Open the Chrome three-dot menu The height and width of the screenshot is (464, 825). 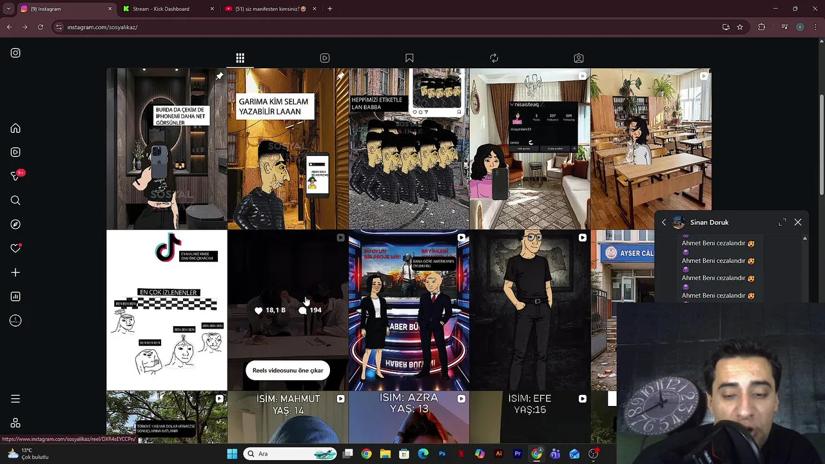[x=815, y=27]
